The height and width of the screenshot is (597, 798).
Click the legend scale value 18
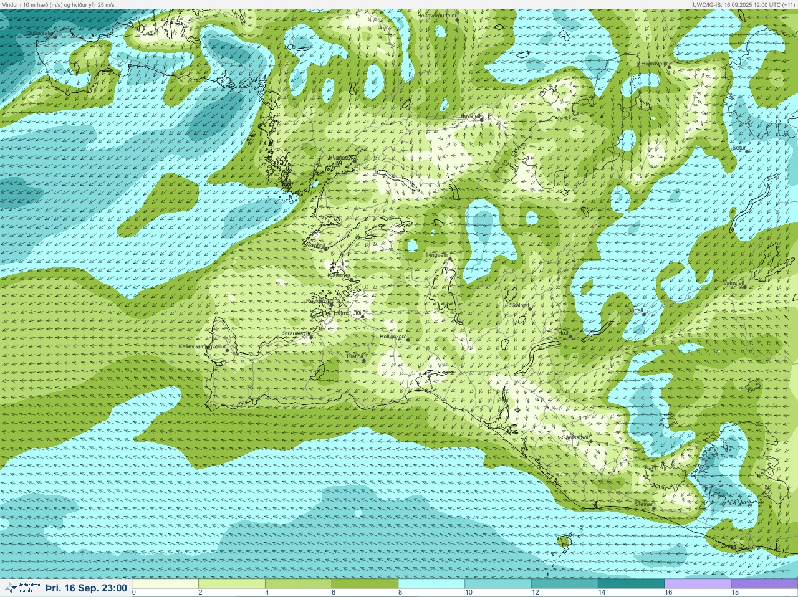(734, 593)
